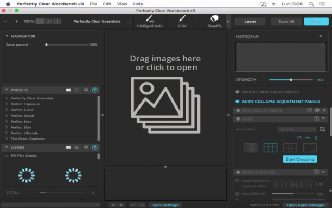Screen dimensions: 332x208
Task: Rotate the crop using rotate icon
Action: [299, 138]
